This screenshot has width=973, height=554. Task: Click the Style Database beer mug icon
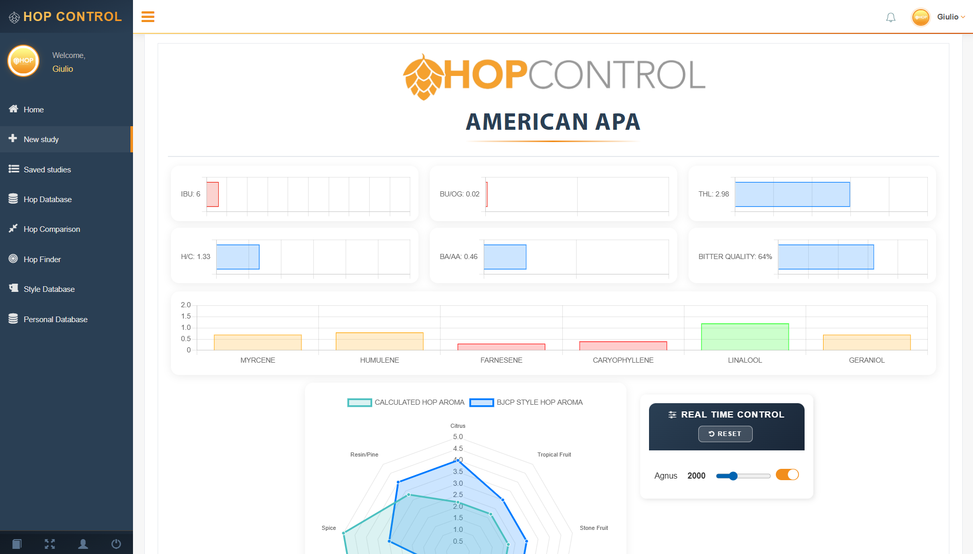click(13, 288)
